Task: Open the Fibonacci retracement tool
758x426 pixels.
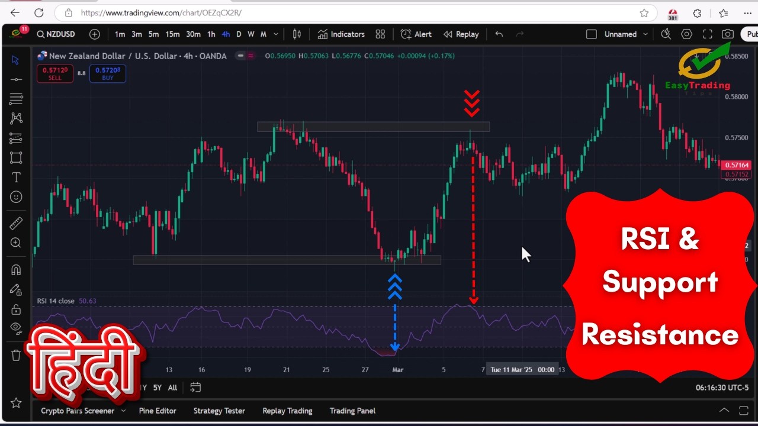Action: [x=16, y=99]
